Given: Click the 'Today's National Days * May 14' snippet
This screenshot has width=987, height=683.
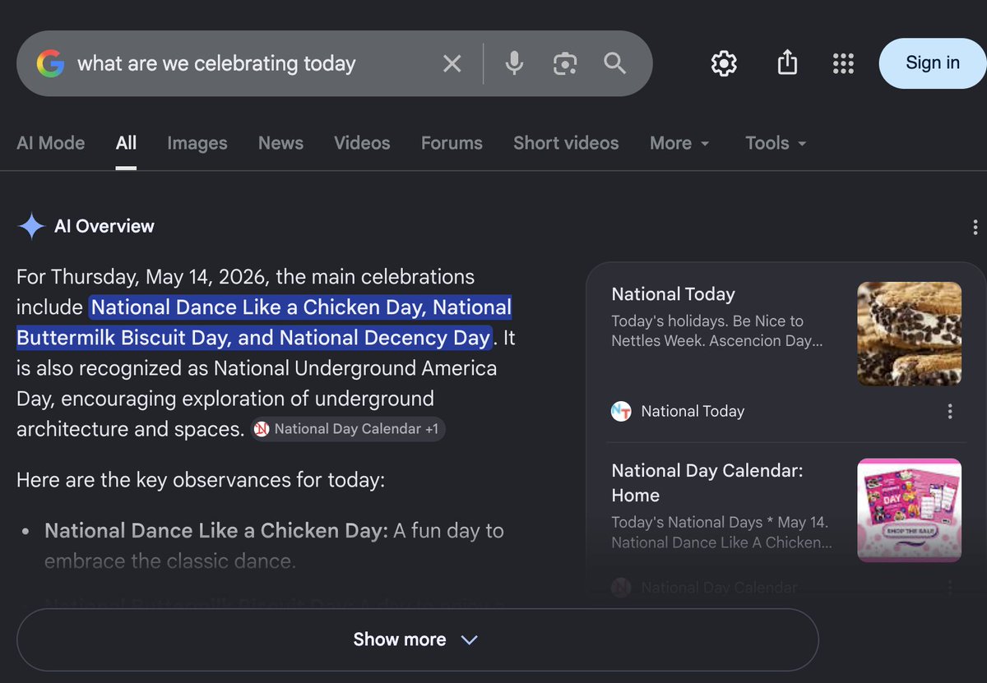Looking at the screenshot, I should point(721,533).
